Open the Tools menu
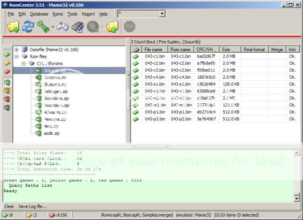This screenshot has width=303, height=220. (x=72, y=14)
